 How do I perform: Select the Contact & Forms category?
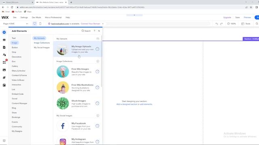tap(19, 75)
